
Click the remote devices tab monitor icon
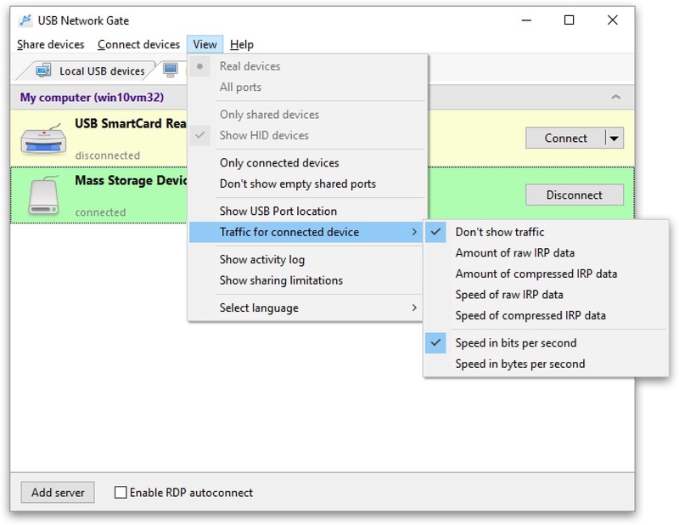(x=171, y=70)
